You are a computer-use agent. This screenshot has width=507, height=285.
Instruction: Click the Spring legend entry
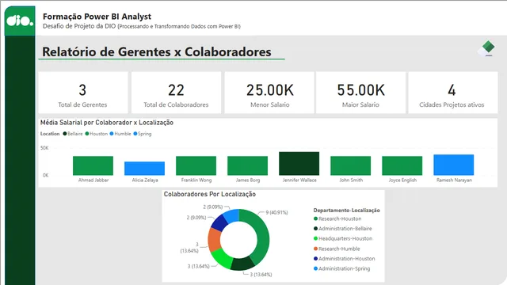click(143, 134)
